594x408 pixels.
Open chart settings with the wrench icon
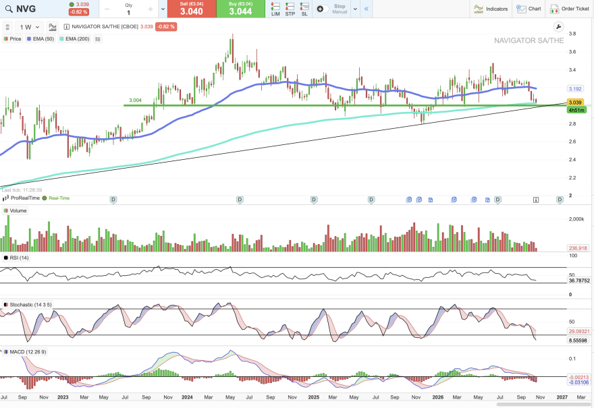558,27
